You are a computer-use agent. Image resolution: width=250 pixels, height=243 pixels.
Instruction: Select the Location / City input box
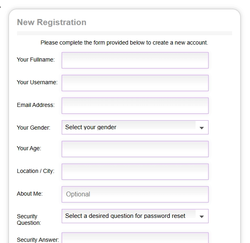pyautogui.click(x=135, y=171)
